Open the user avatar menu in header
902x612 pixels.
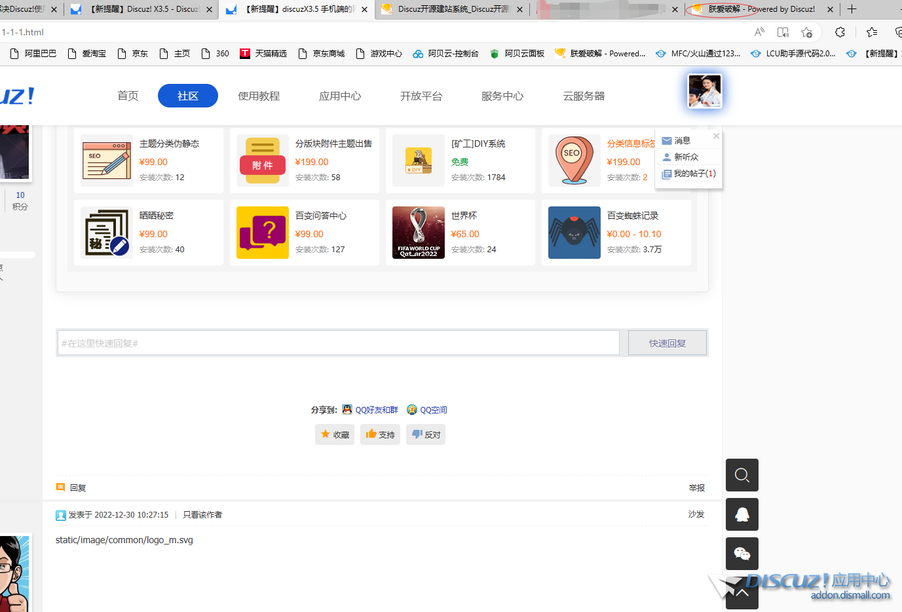coord(704,91)
